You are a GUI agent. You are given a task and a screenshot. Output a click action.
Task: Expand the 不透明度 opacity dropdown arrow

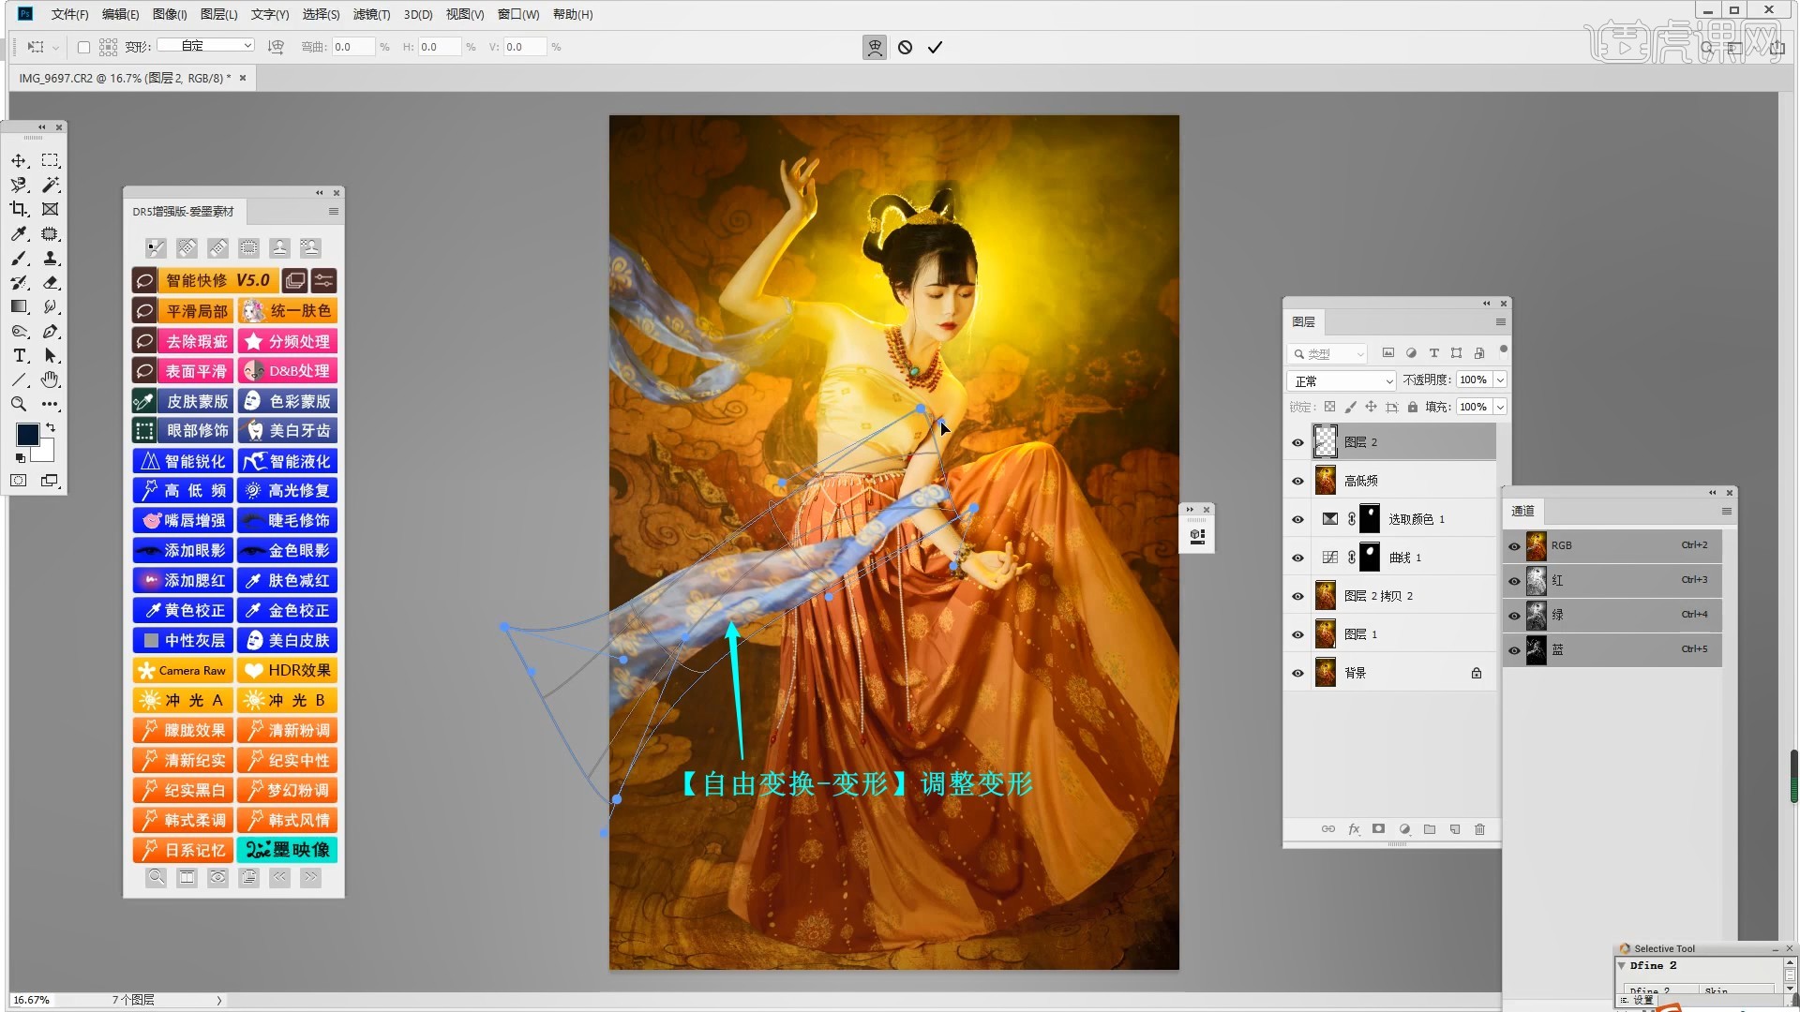(x=1500, y=379)
